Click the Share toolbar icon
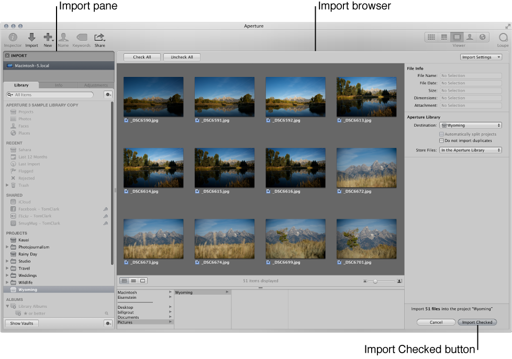Viewport: 512px width, 359px height. pyautogui.click(x=99, y=38)
